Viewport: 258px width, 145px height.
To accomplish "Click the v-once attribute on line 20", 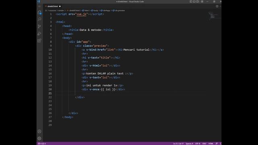I will (x=94, y=89).
